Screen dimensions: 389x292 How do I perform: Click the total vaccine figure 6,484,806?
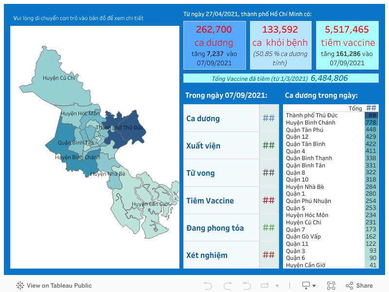coord(329,78)
